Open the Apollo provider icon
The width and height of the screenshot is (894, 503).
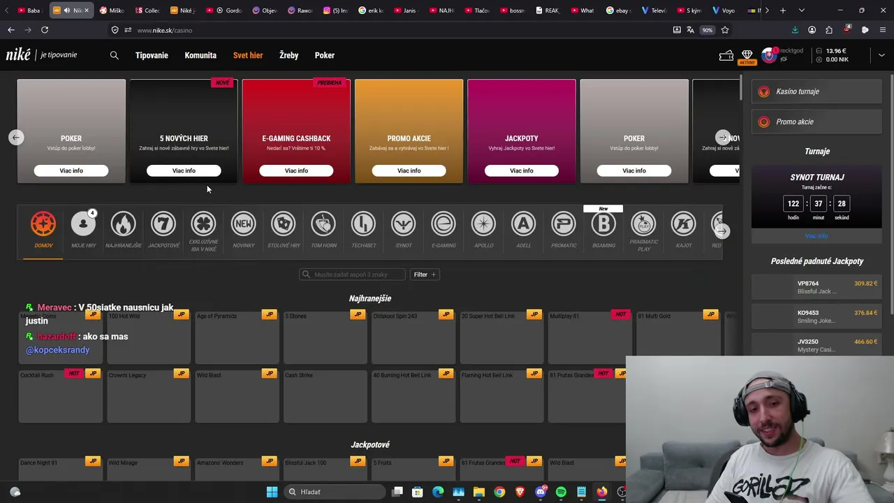[483, 224]
